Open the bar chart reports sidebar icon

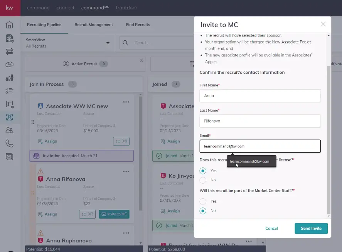9,78
